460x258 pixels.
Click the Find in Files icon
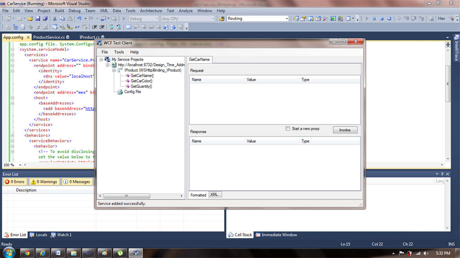222,18
